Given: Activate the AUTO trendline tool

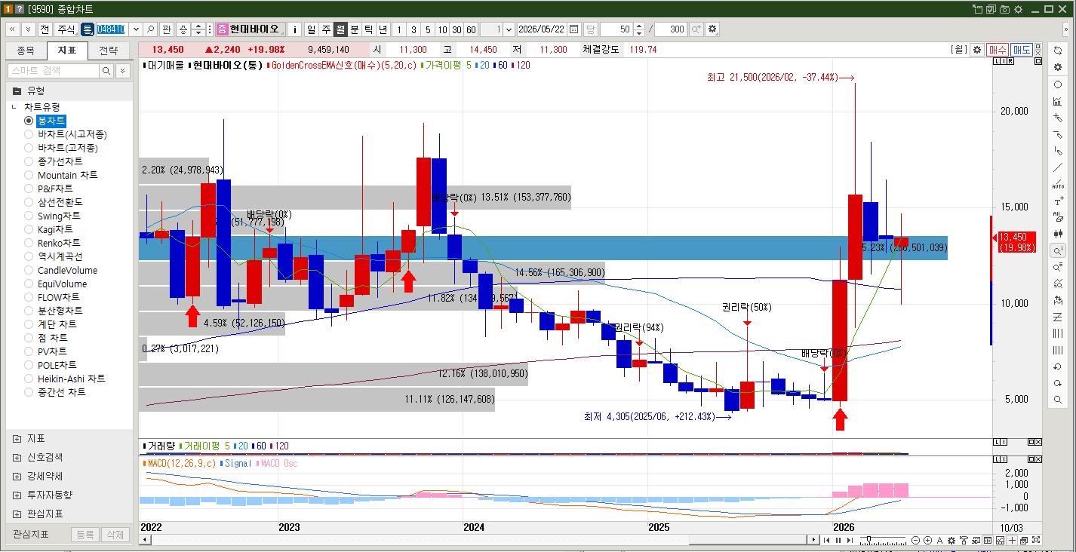Looking at the screenshot, I should coord(1058,184).
